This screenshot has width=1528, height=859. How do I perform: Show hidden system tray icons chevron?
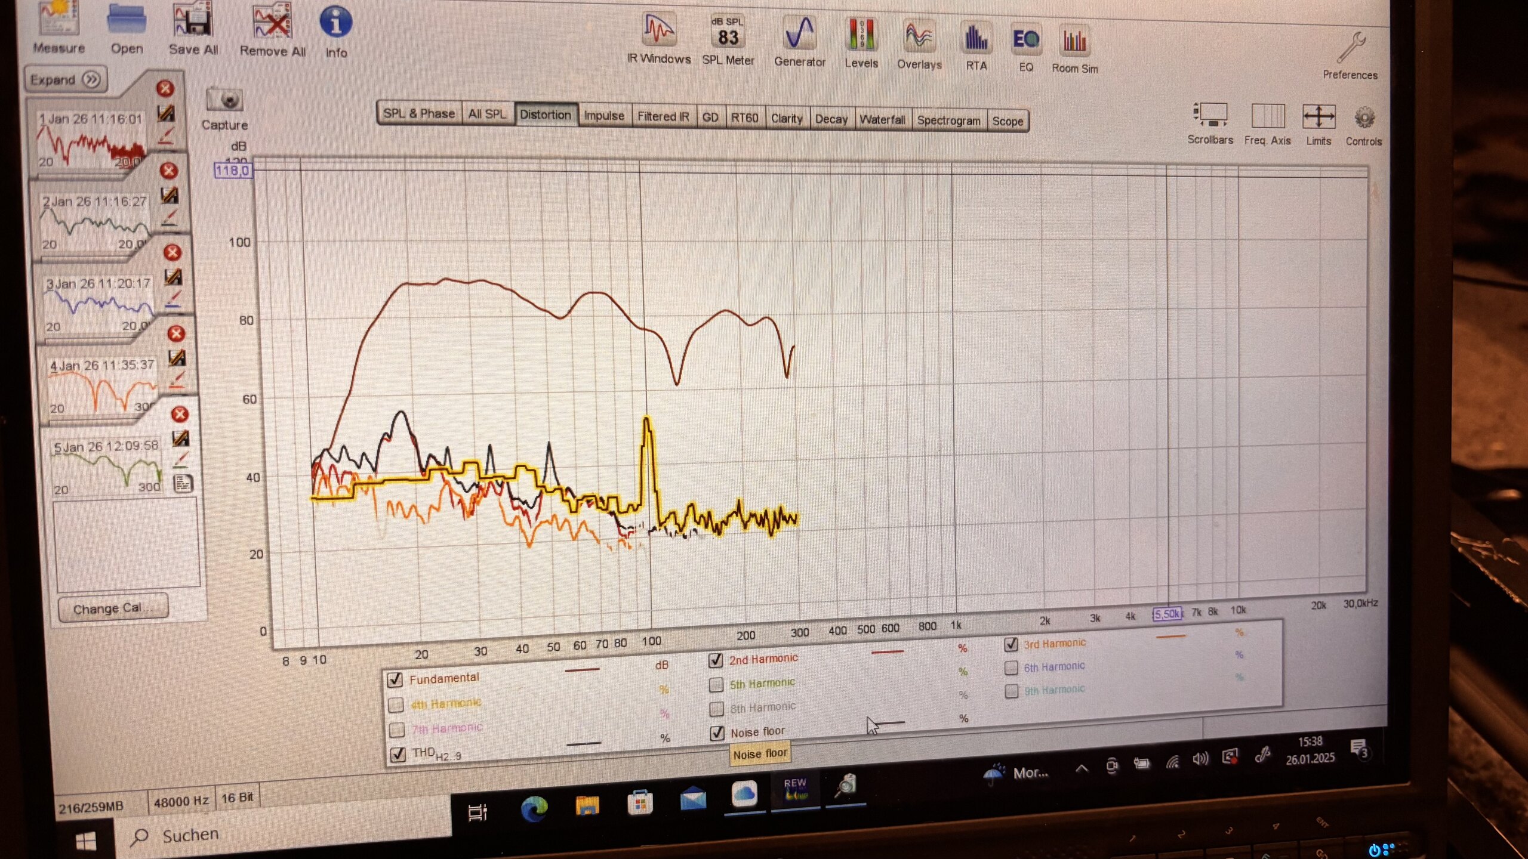pos(1082,769)
